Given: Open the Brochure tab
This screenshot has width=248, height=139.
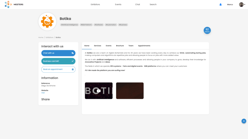Looking at the screenshot, I should 120,46.
